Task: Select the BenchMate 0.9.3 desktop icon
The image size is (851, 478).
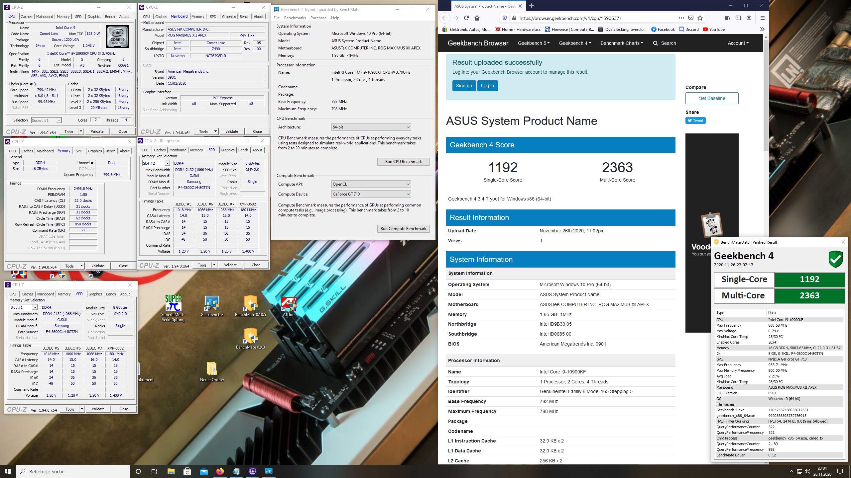Action: (250, 338)
